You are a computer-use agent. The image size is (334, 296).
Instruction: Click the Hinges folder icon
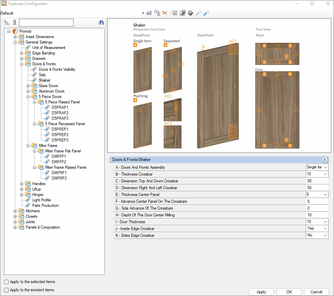click(28, 195)
